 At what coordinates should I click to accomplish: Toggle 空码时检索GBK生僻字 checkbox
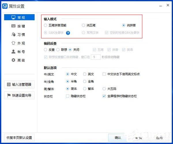click(x=107, y=33)
